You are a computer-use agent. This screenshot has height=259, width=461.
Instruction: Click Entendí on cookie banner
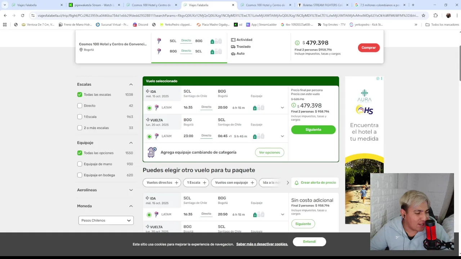309,242
